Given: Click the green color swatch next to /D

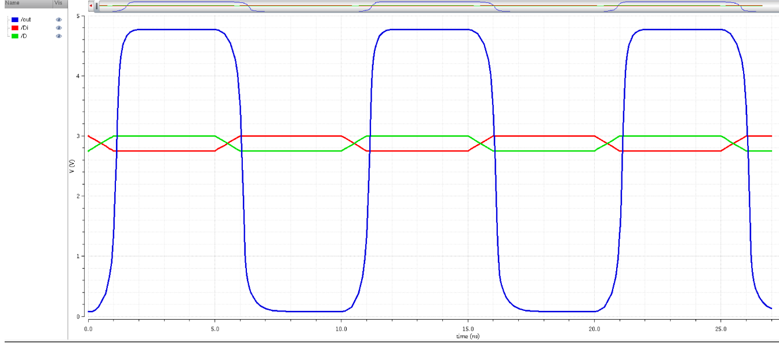Looking at the screenshot, I should pos(15,36).
